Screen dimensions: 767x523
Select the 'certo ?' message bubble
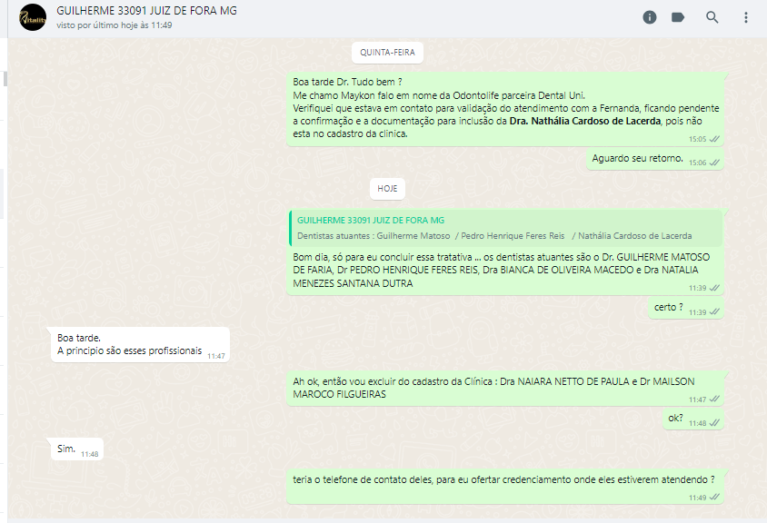[x=686, y=309]
